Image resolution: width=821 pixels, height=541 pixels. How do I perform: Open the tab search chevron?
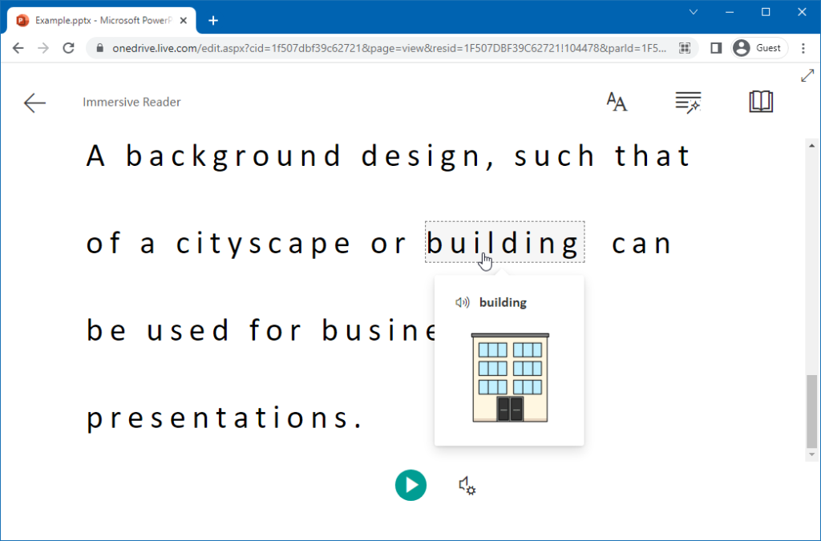coord(693,13)
